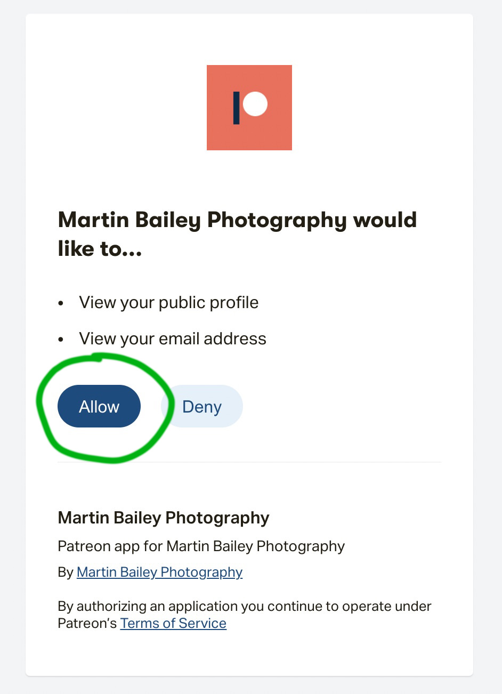Select the "View your public profile" permission text
This screenshot has height=694, width=502.
[168, 302]
